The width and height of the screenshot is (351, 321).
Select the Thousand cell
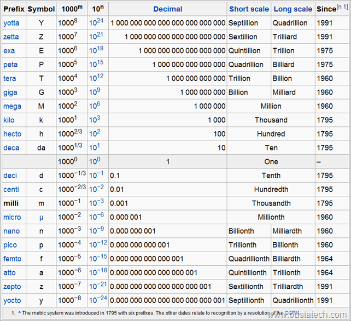pyautogui.click(x=271, y=120)
